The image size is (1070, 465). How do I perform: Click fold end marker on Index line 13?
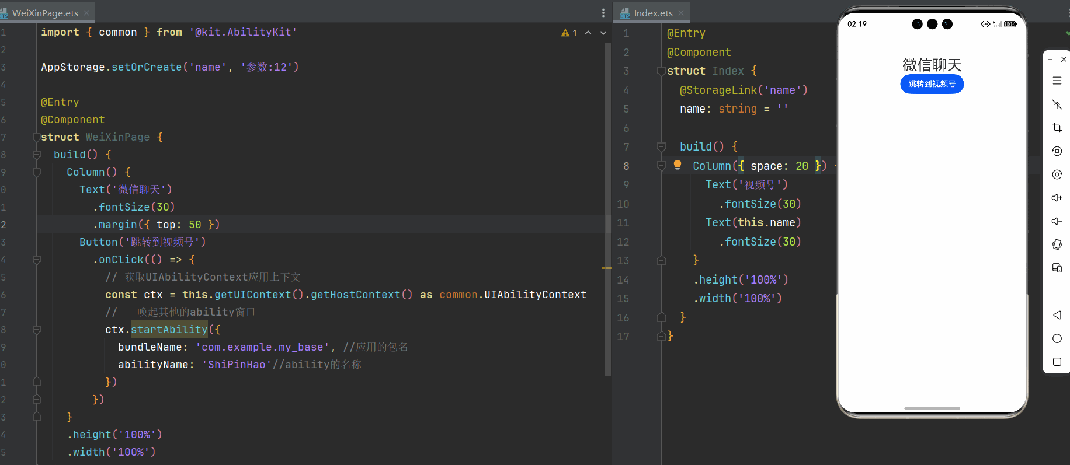661,260
